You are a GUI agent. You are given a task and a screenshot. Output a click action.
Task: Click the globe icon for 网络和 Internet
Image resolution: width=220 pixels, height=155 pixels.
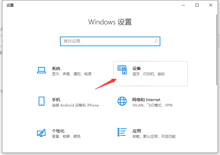pyautogui.click(x=122, y=101)
